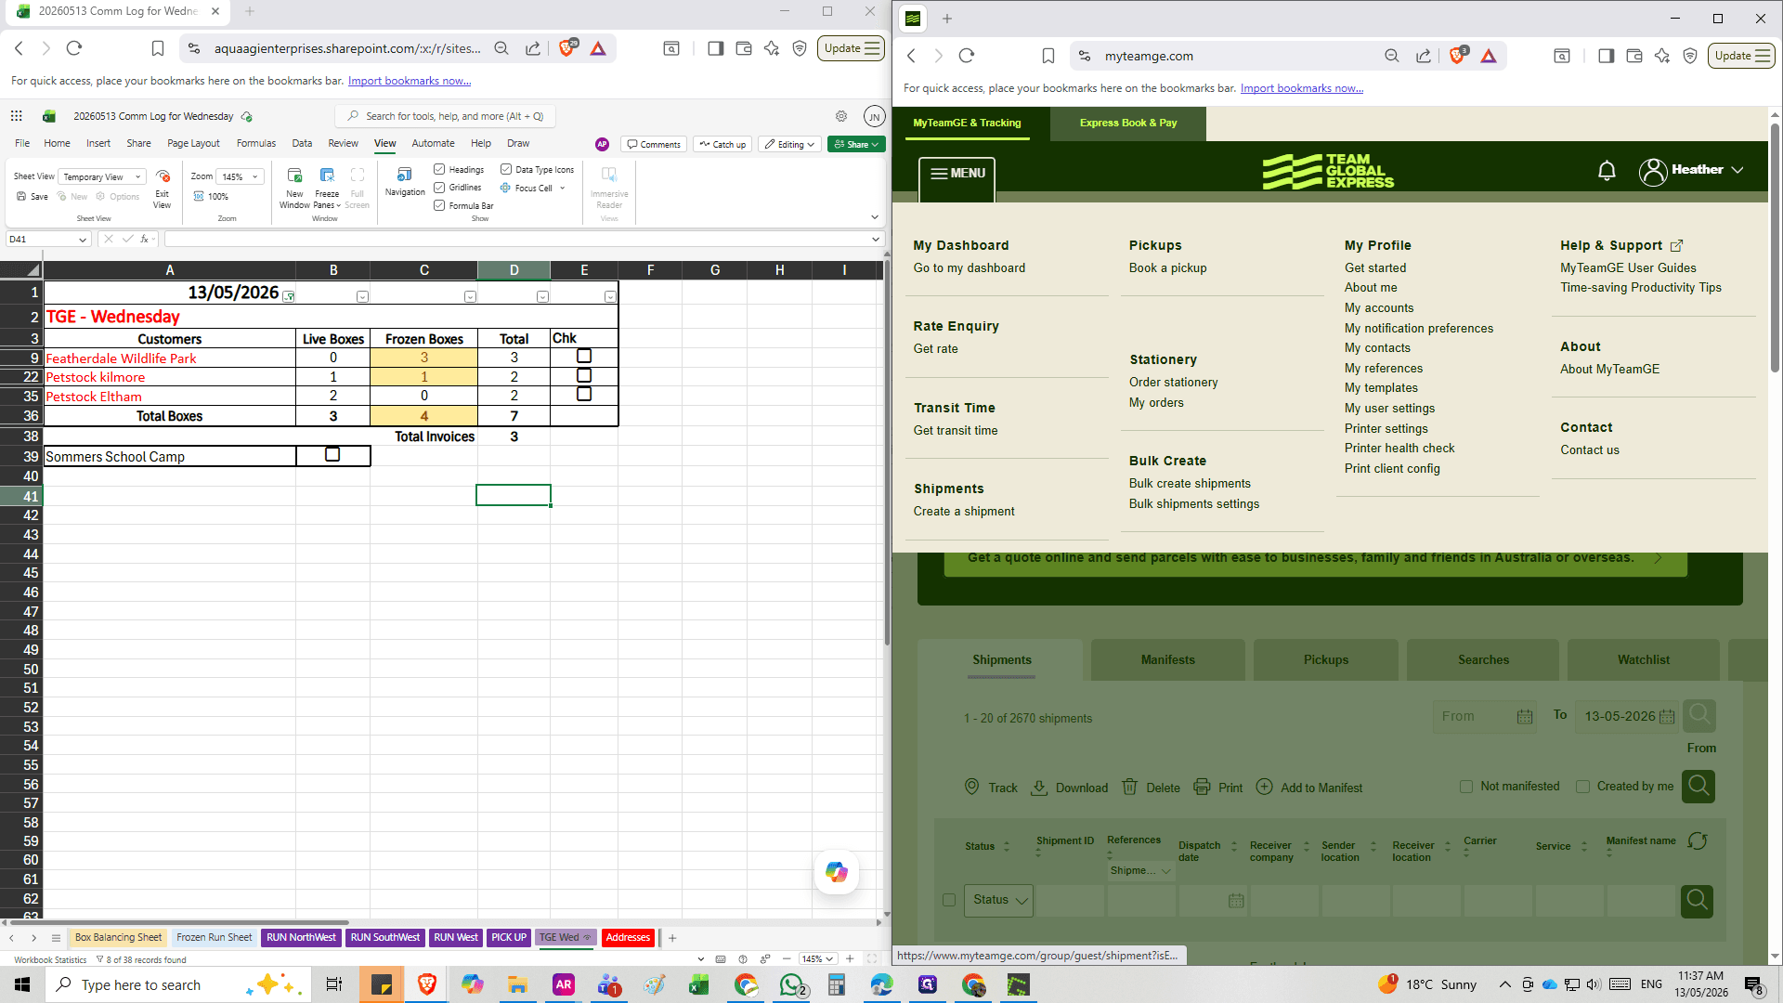Screen dimensions: 1783x1003
Task: Click the green search icon in filter row
Action: click(1697, 900)
